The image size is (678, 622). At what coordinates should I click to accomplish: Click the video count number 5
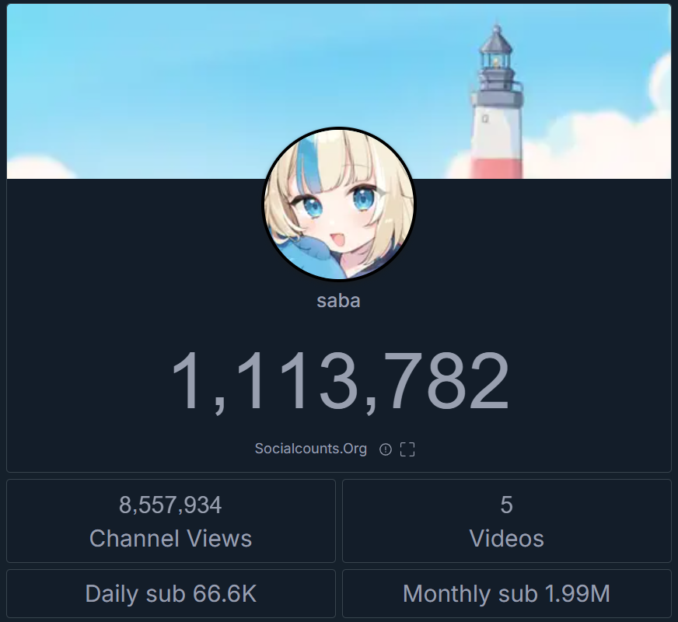click(x=507, y=505)
